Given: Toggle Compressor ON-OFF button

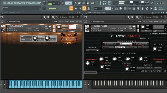Looking at the screenshot, I should tap(159, 62).
